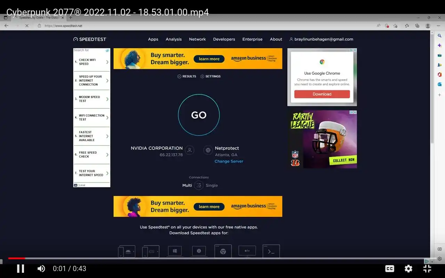Expand Check WiFi Speed ad item

92,62
